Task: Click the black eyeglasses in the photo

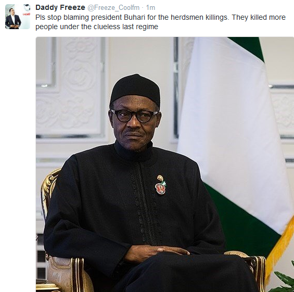Action: pyautogui.click(x=134, y=116)
